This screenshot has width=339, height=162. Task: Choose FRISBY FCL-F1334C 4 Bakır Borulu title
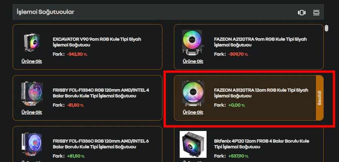pos(101,93)
